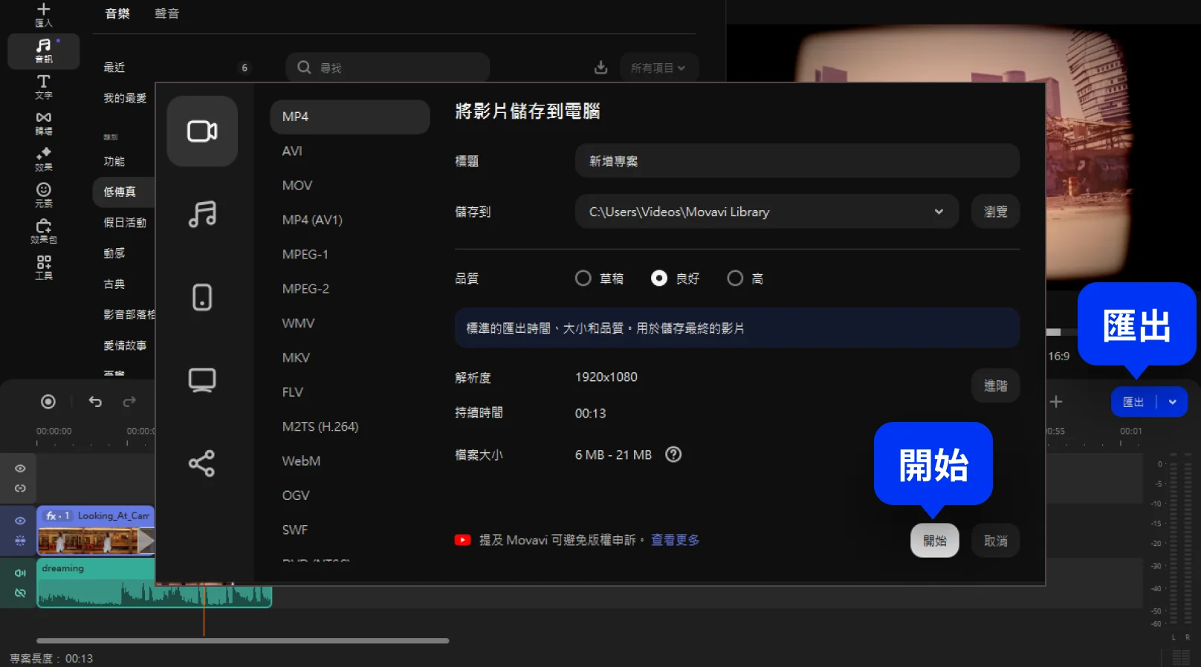
Task: Select 高 high quality radio button
Action: [735, 279]
